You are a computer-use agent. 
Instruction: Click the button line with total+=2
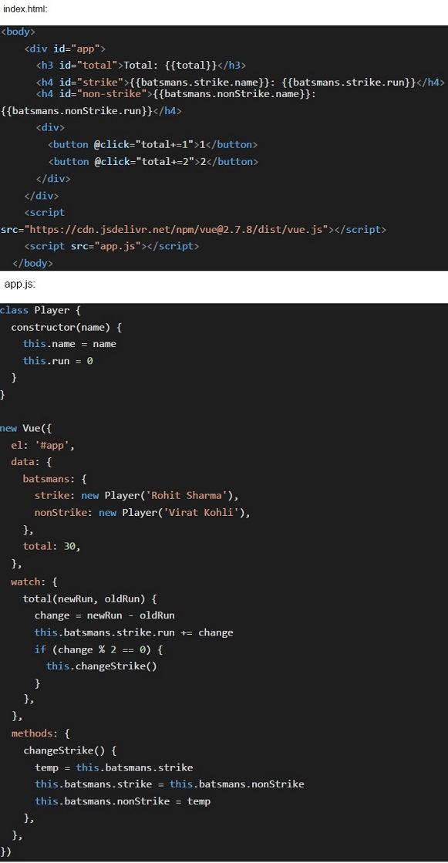(153, 162)
